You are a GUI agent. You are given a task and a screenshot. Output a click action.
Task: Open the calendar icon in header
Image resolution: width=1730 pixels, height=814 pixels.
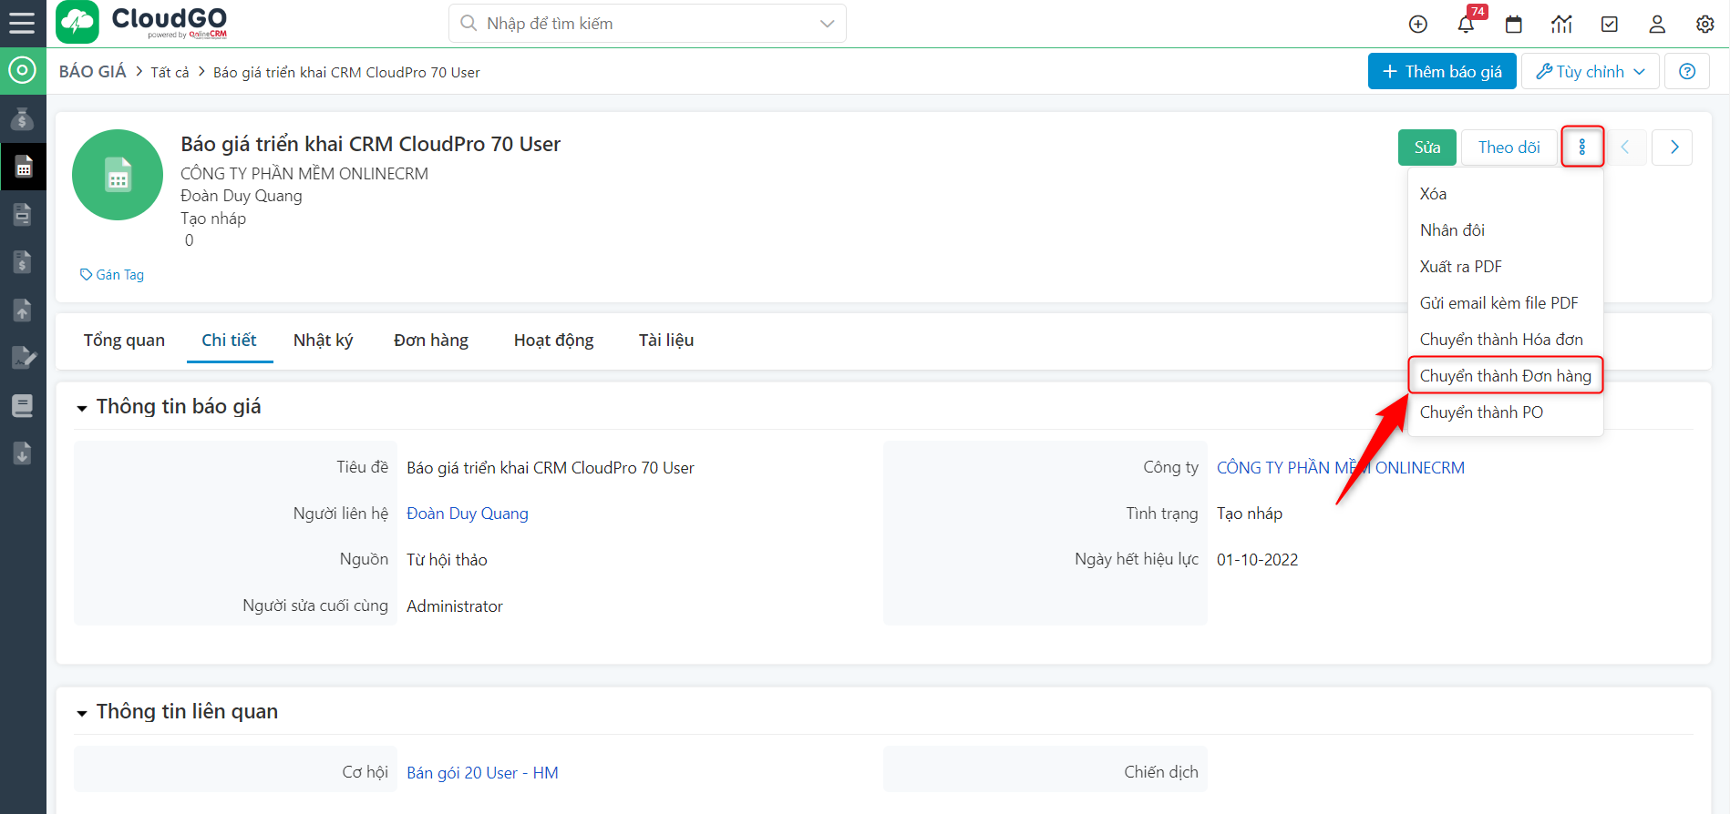tap(1513, 25)
